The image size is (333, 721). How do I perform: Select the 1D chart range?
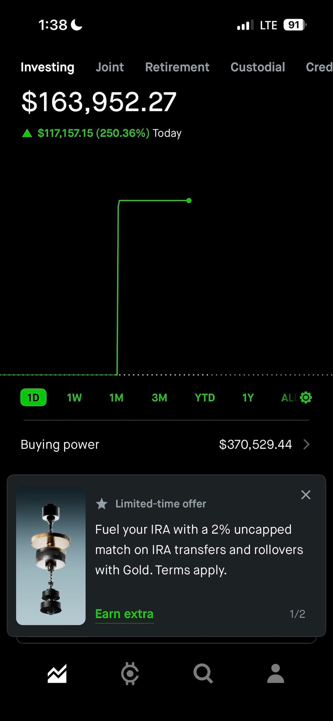(33, 398)
